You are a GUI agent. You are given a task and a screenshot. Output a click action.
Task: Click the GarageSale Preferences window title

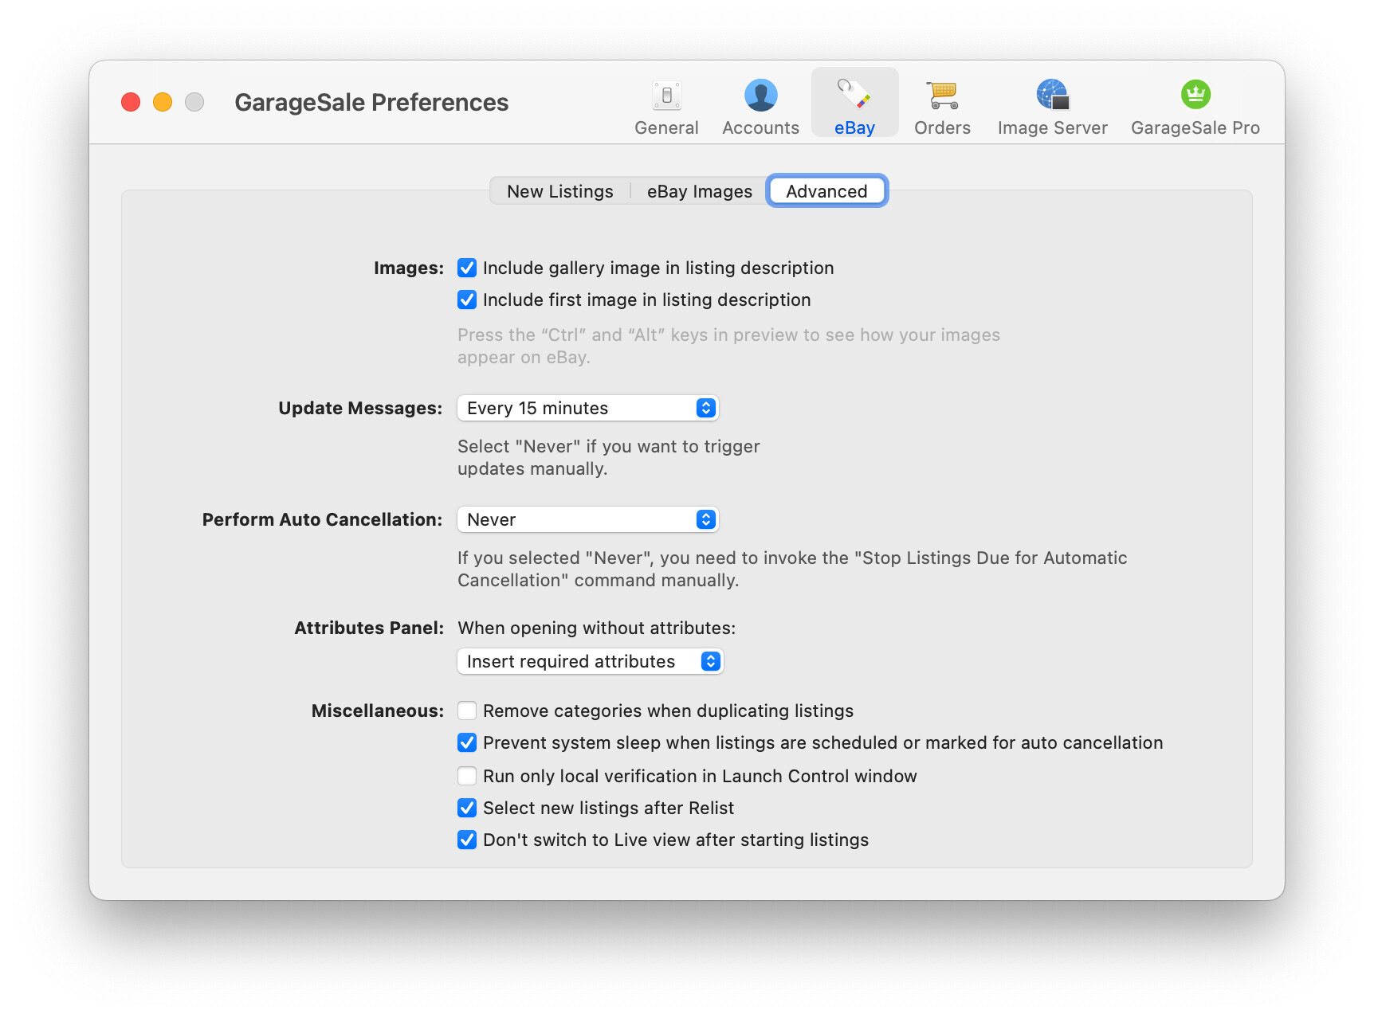coord(371,102)
